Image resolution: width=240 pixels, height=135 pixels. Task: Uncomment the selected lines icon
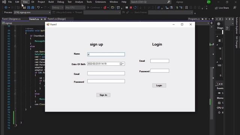[181, 7]
